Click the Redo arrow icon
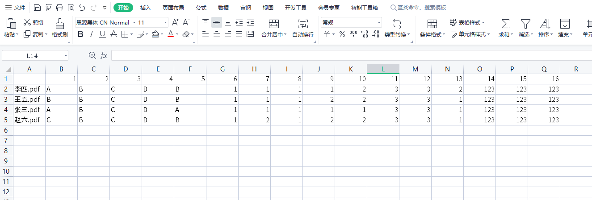Viewport: 592px width, 200px height. tap(93, 8)
